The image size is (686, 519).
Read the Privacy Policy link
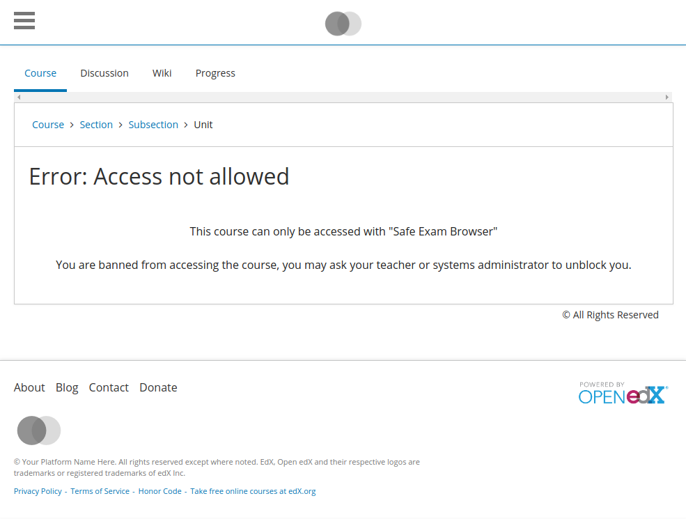38,491
